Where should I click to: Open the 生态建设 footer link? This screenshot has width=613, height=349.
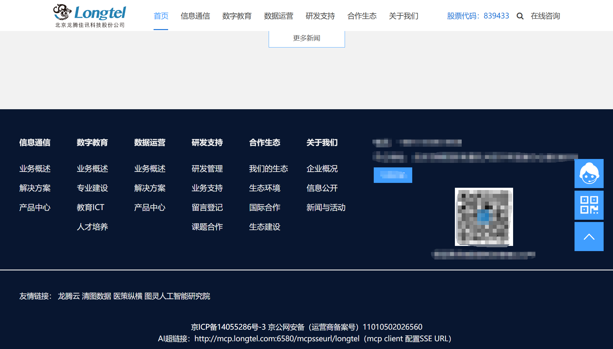click(x=265, y=227)
